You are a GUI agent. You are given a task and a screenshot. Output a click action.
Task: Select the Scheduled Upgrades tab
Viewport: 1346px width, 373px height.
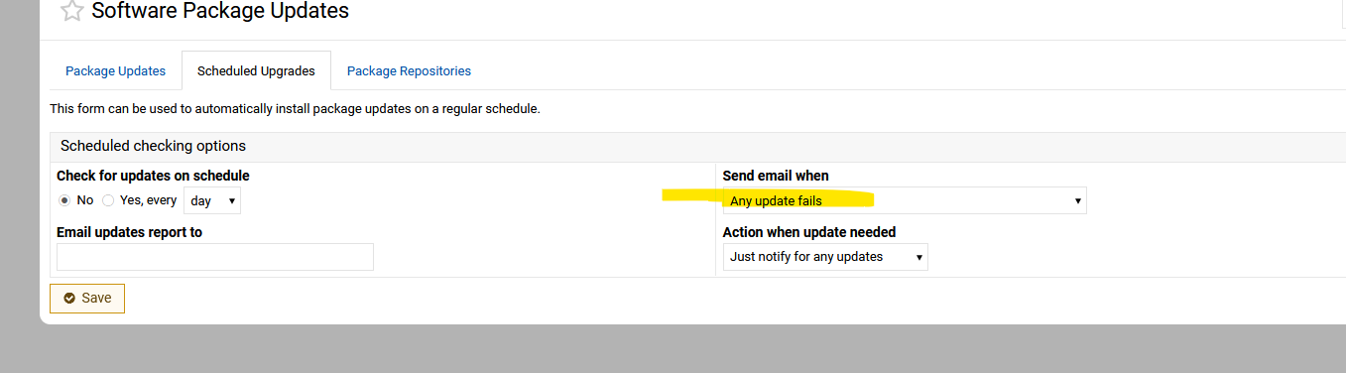pos(256,71)
